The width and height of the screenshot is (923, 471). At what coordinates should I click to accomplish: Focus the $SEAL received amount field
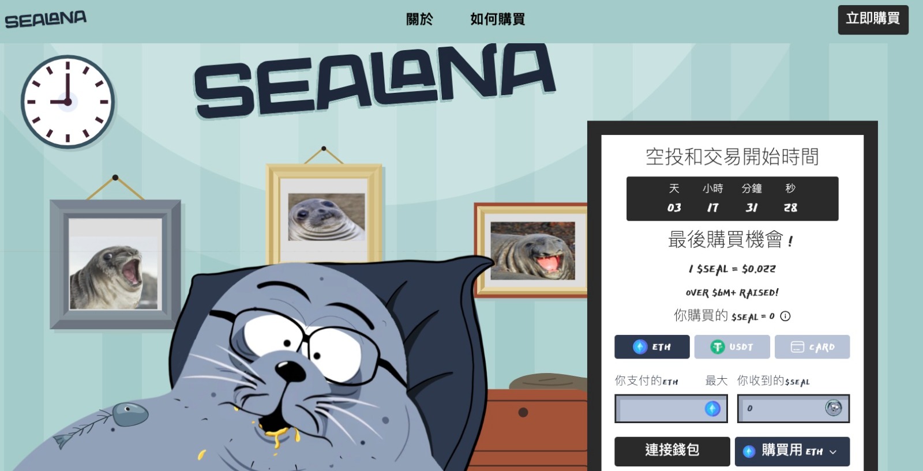tap(793, 409)
